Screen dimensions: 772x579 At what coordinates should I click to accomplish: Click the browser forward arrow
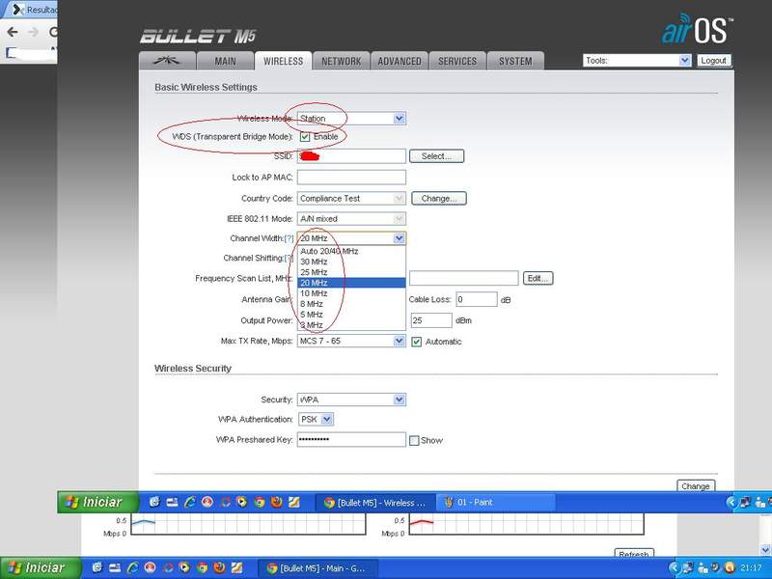point(33,32)
